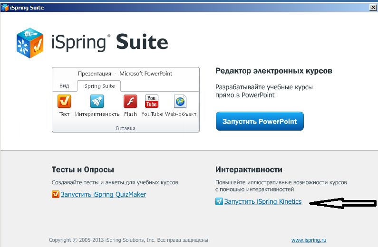
Task: Click the Интерактивности heading
Action: 249,170
